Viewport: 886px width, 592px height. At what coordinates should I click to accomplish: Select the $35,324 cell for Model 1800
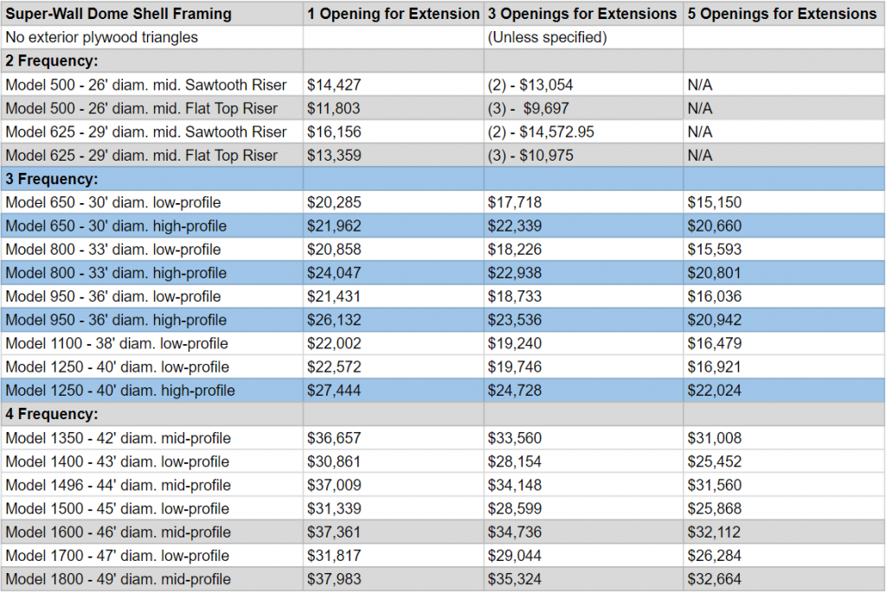[583, 579]
